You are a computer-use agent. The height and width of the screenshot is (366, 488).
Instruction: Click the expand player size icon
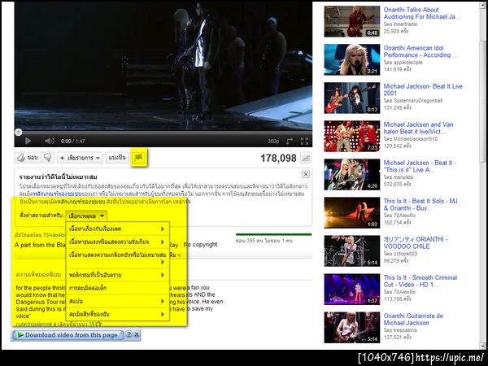[290, 142]
